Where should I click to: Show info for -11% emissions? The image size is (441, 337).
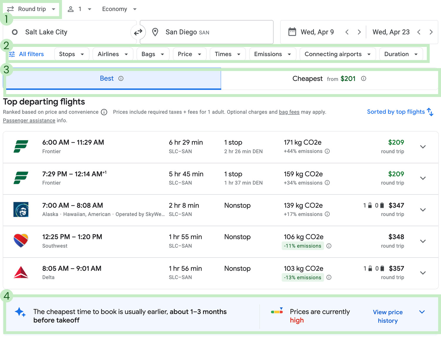(329, 246)
